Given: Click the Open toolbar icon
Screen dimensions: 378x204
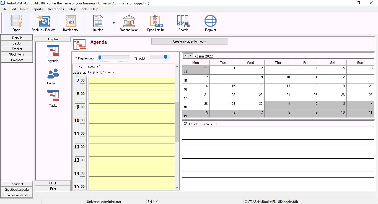Looking at the screenshot, I should pyautogui.click(x=16, y=23).
